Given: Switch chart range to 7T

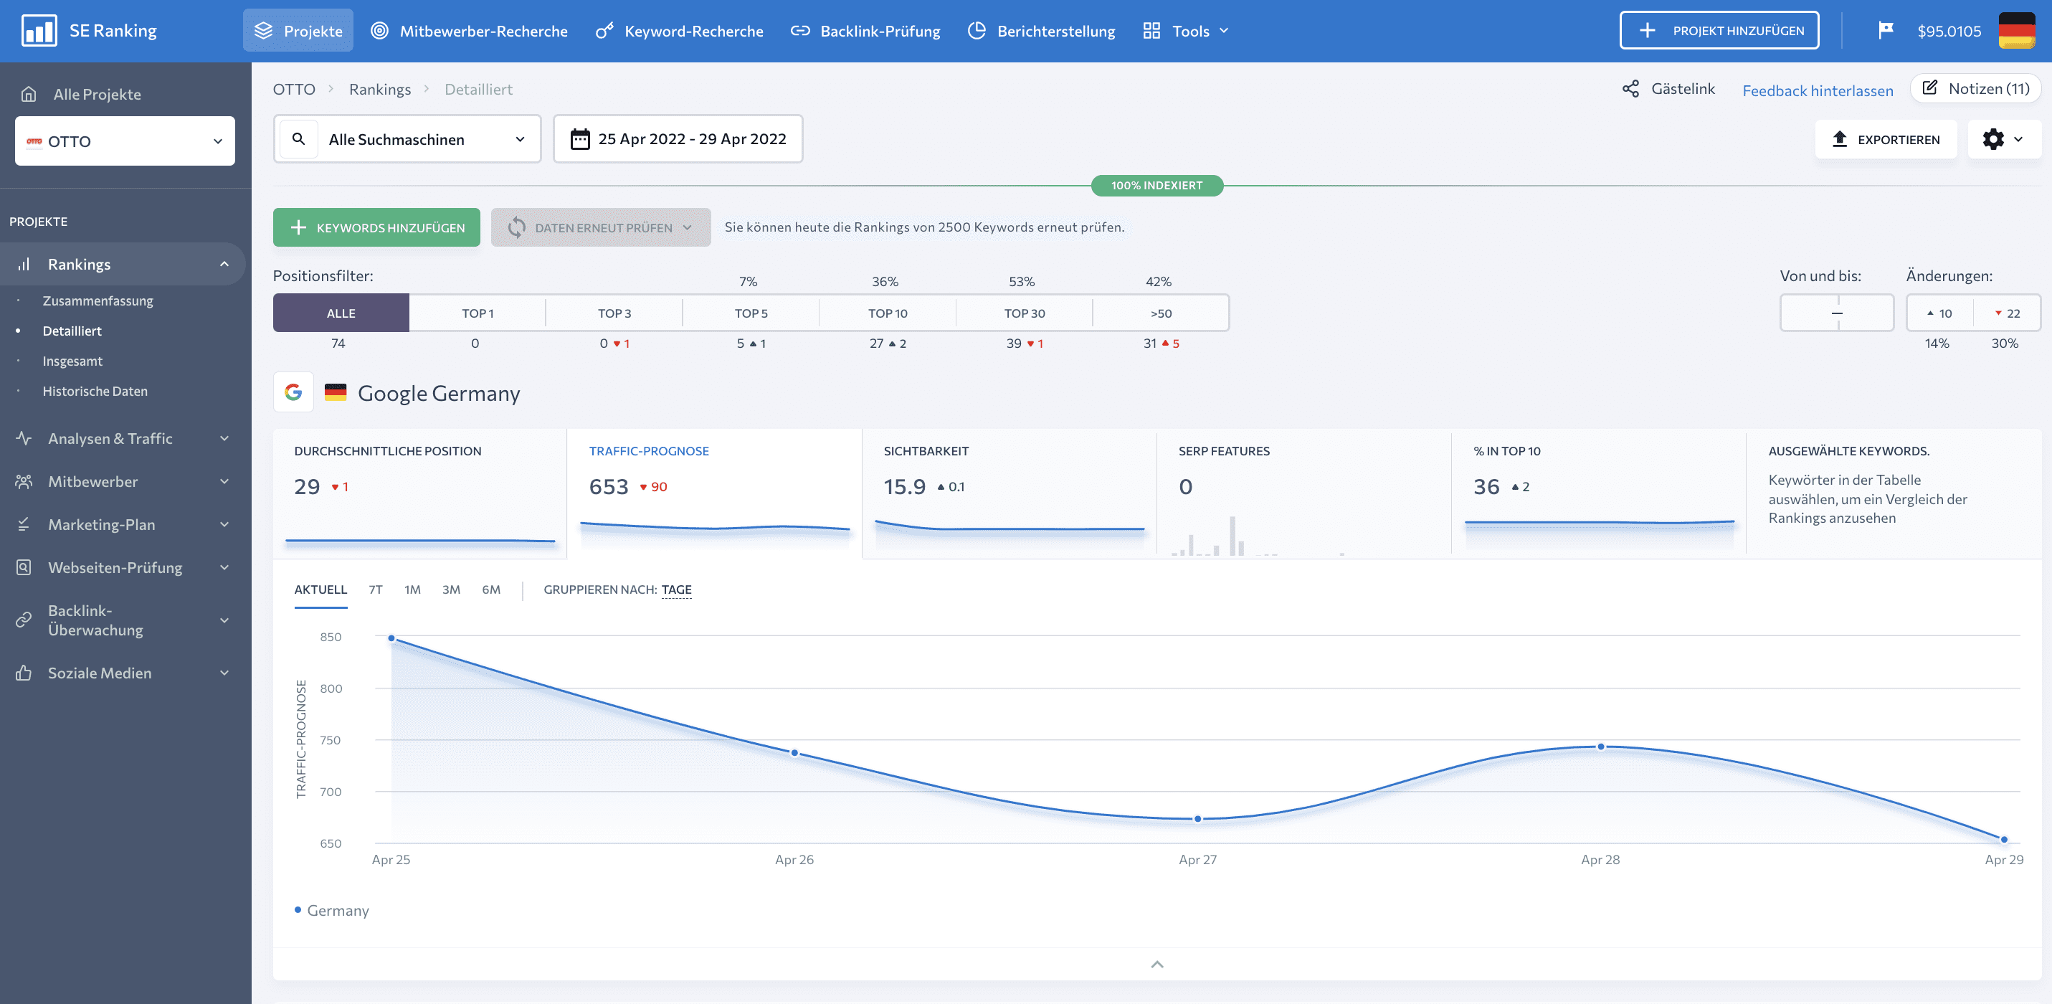Looking at the screenshot, I should point(375,589).
